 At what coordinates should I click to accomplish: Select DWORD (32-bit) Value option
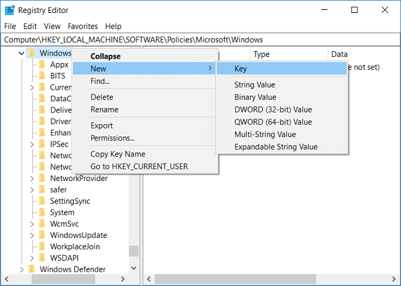pyautogui.click(x=273, y=109)
